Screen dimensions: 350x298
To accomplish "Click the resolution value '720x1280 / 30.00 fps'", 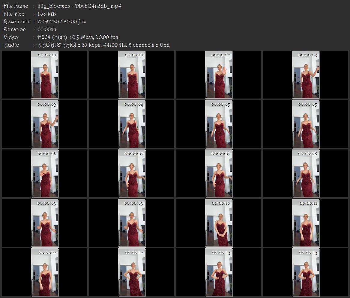I will tap(61, 22).
